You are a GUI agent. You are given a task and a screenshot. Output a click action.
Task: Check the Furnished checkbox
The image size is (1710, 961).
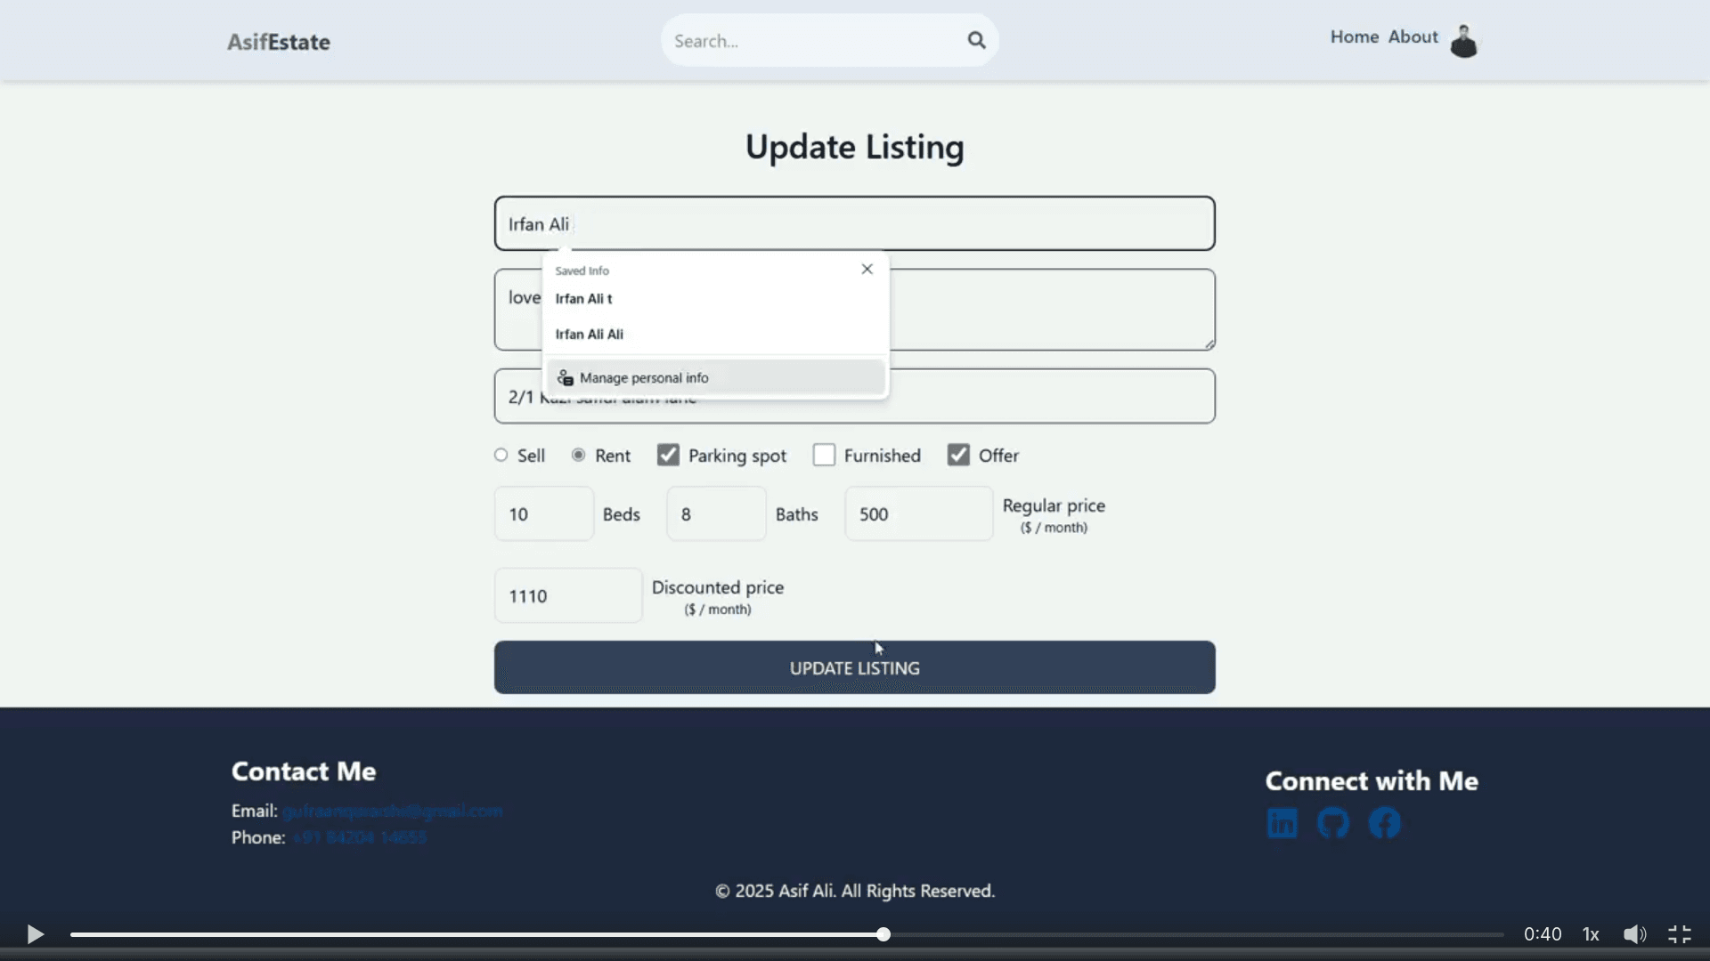tap(824, 455)
